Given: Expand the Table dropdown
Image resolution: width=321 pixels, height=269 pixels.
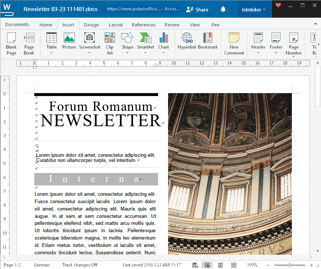Looking at the screenshot, I should (x=52, y=53).
